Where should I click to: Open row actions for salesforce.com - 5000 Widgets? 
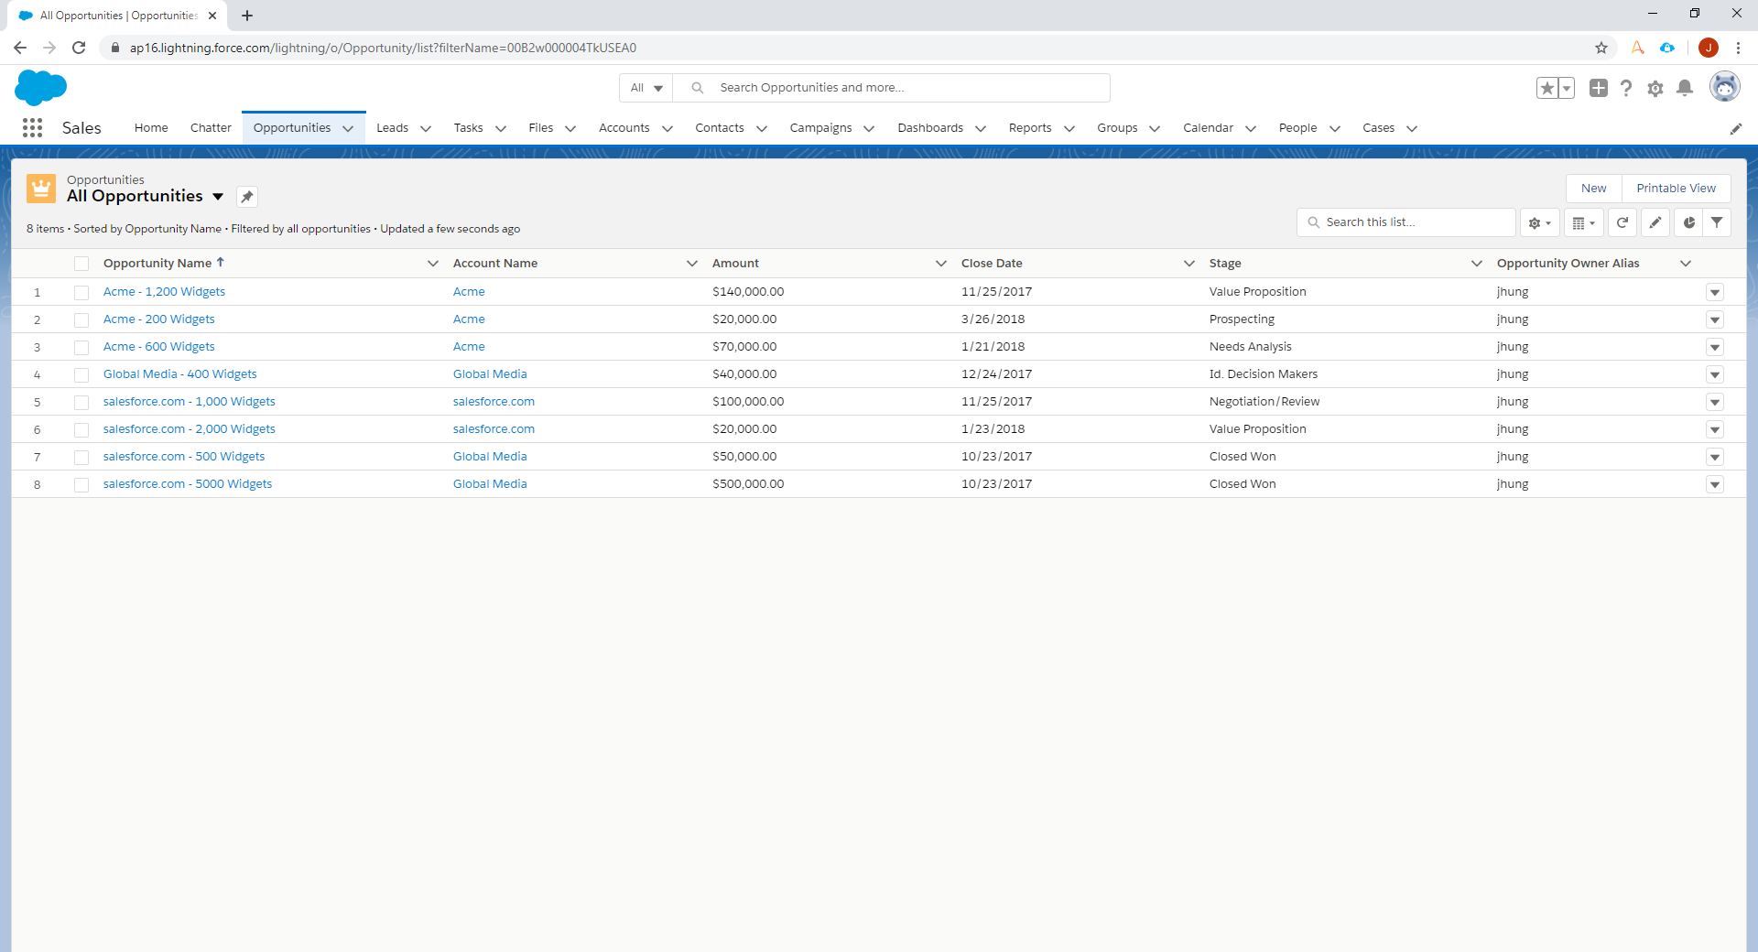1715,484
